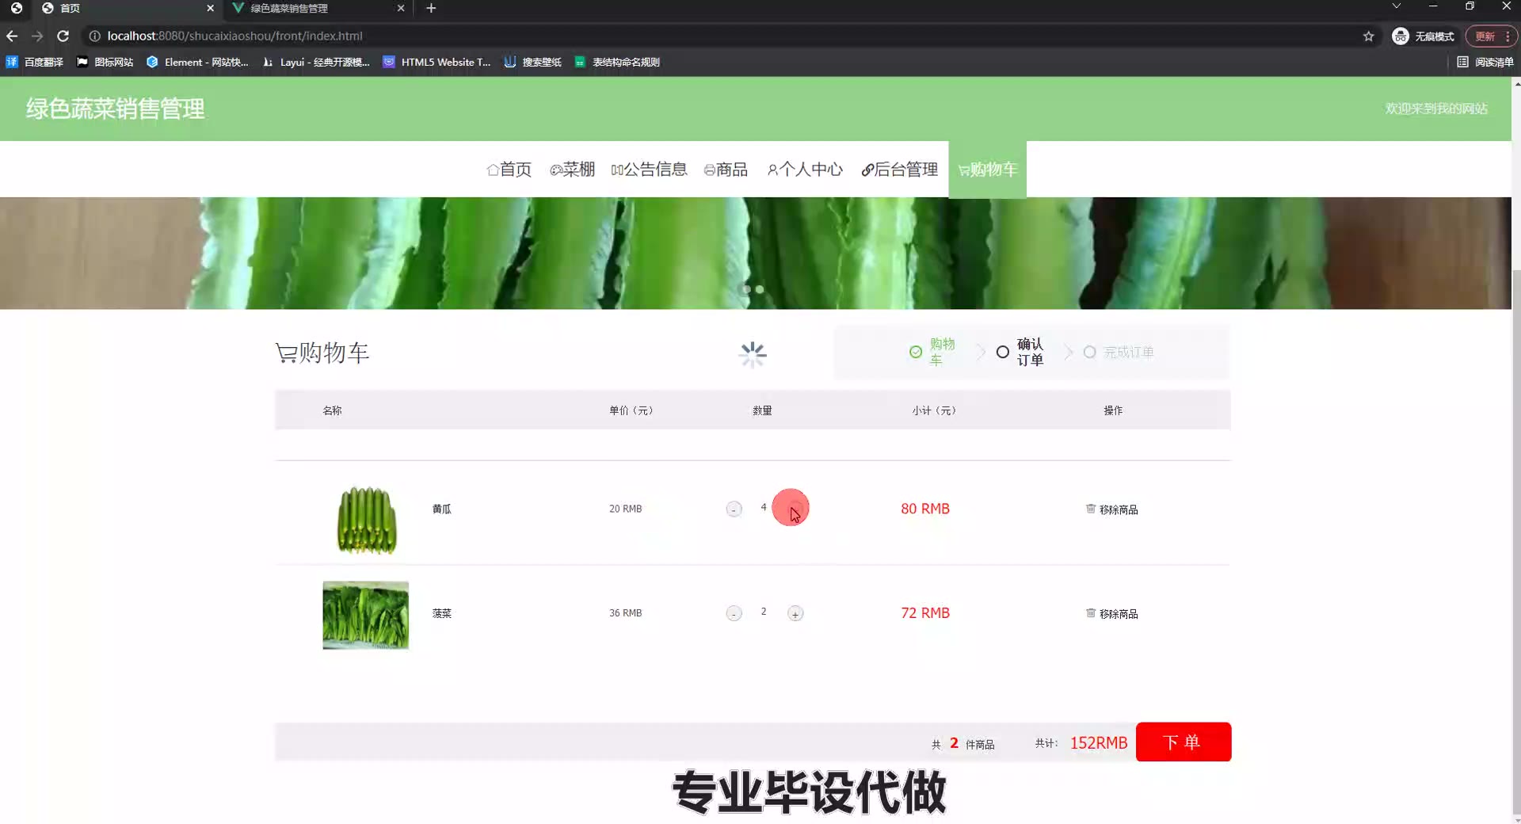Click the 黄瓜 product name
This screenshot has width=1521, height=824.
pyautogui.click(x=442, y=509)
